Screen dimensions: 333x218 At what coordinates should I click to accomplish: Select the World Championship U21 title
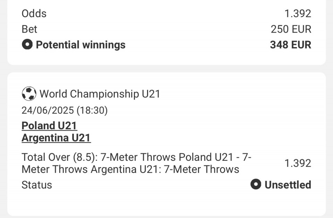100,94
